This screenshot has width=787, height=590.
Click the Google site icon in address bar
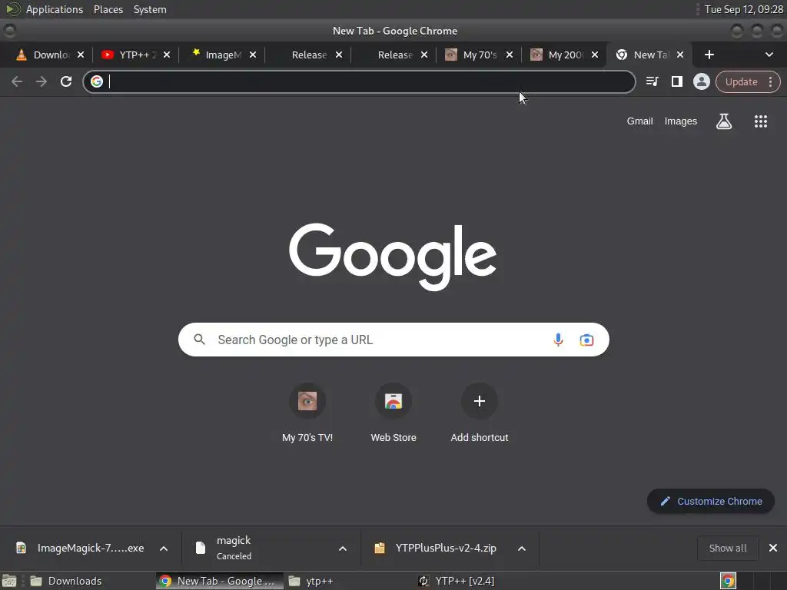97,81
